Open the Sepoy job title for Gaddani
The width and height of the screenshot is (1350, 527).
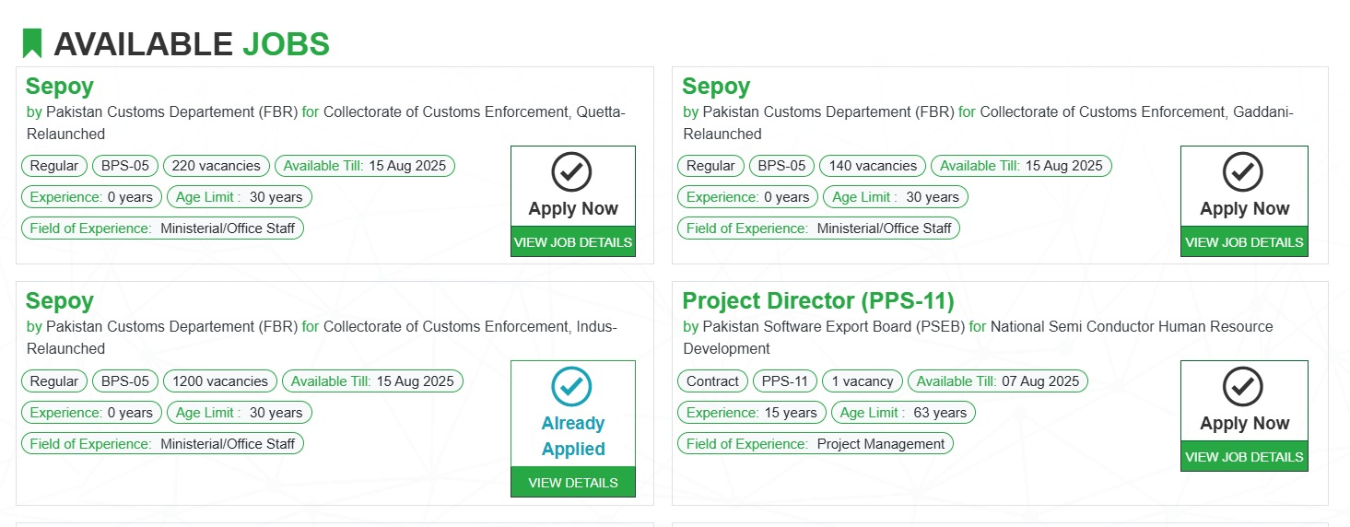(x=716, y=87)
